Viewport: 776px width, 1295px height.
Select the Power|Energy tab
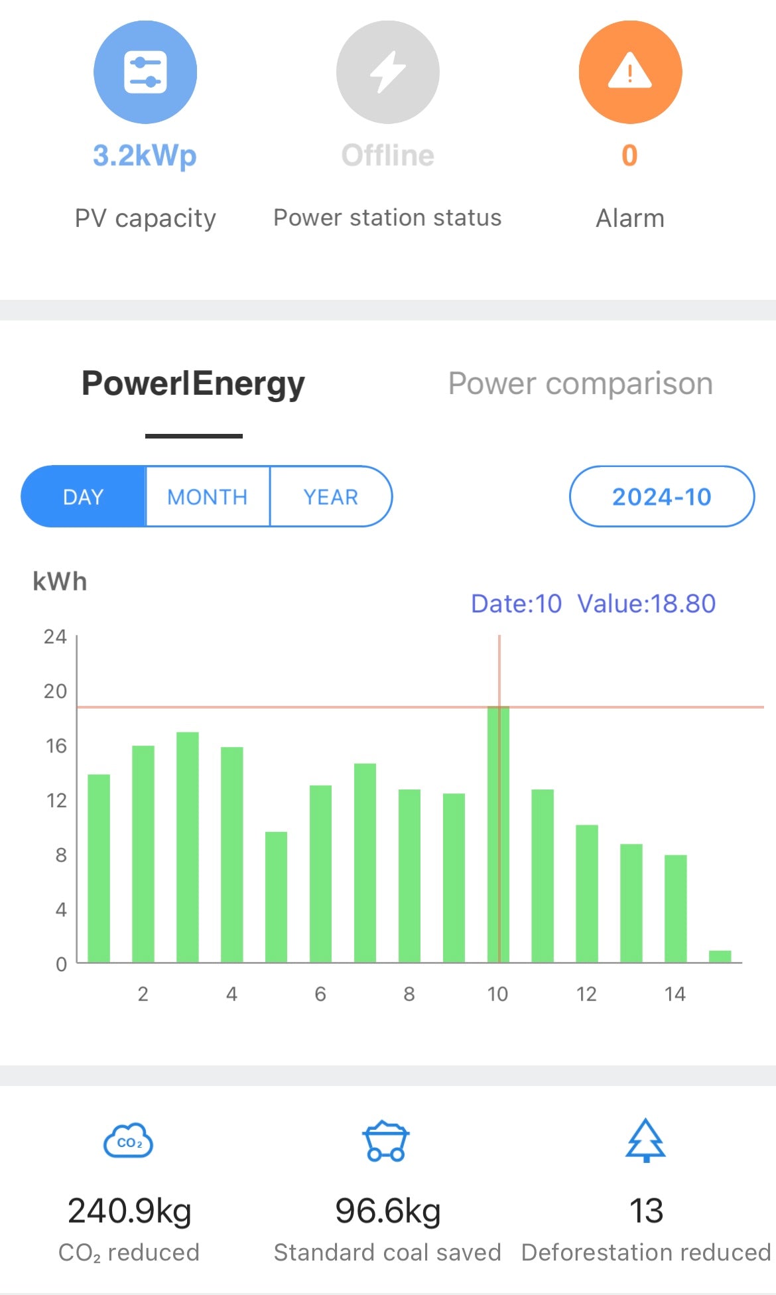[x=193, y=383]
